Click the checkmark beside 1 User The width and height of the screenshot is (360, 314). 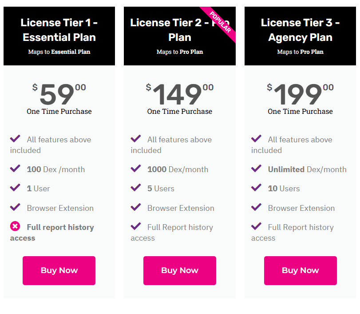click(x=15, y=188)
